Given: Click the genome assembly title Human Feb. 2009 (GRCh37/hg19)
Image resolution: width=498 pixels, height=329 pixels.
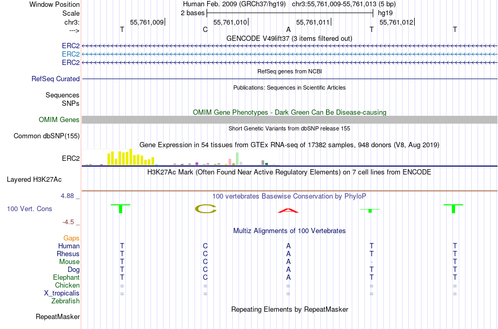Looking at the screenshot, I should (234, 4).
